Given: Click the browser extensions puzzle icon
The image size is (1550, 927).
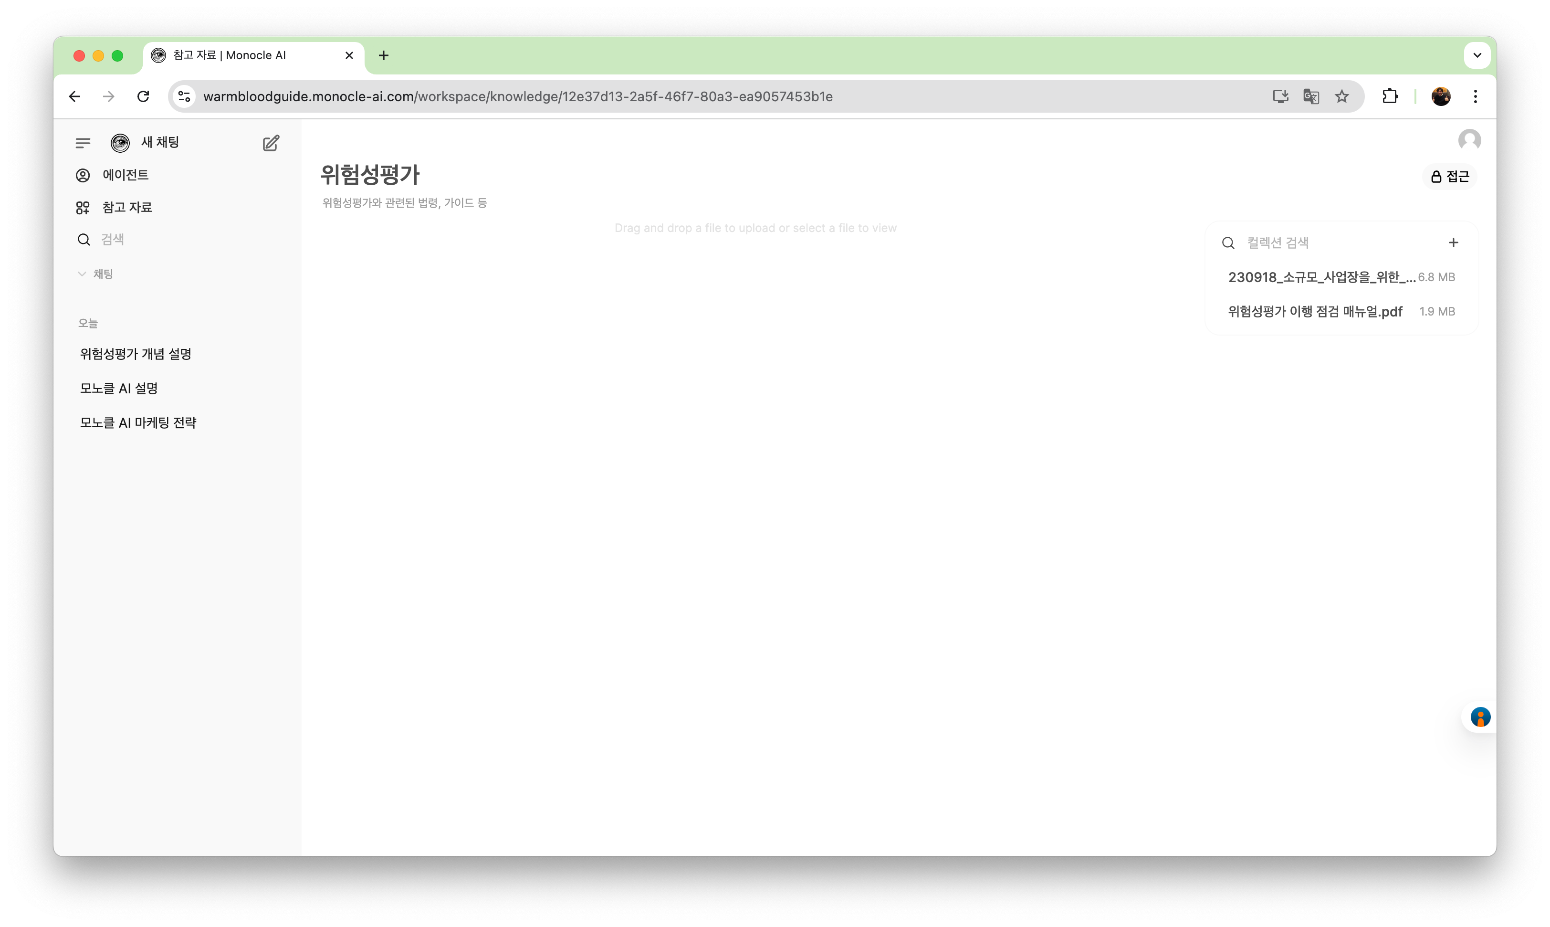Looking at the screenshot, I should coord(1390,96).
